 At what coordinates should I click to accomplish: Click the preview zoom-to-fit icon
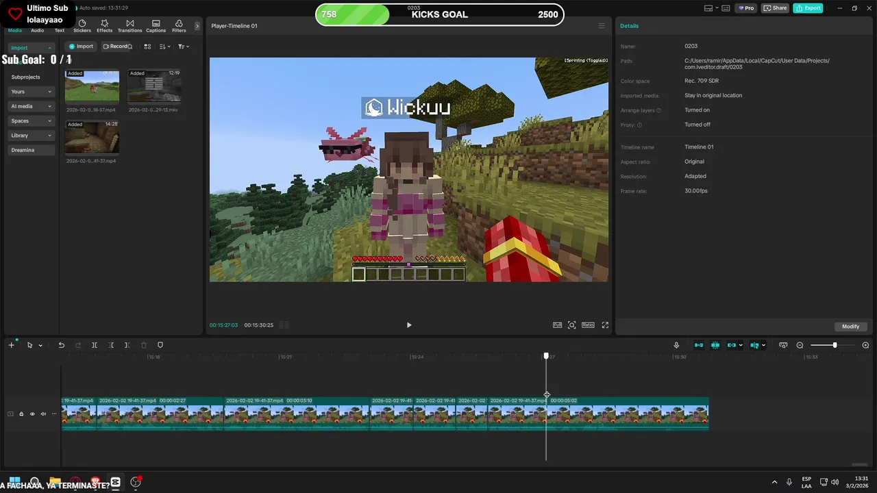click(x=572, y=325)
